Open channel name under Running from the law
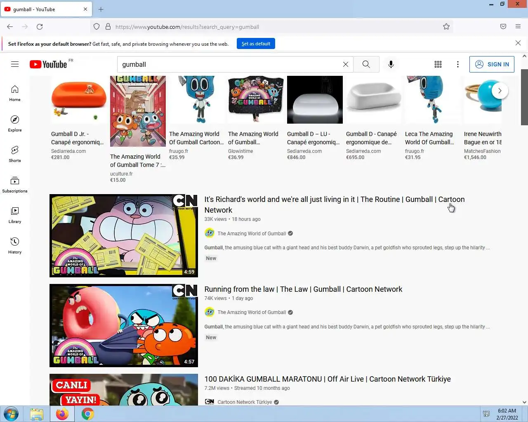 252,312
